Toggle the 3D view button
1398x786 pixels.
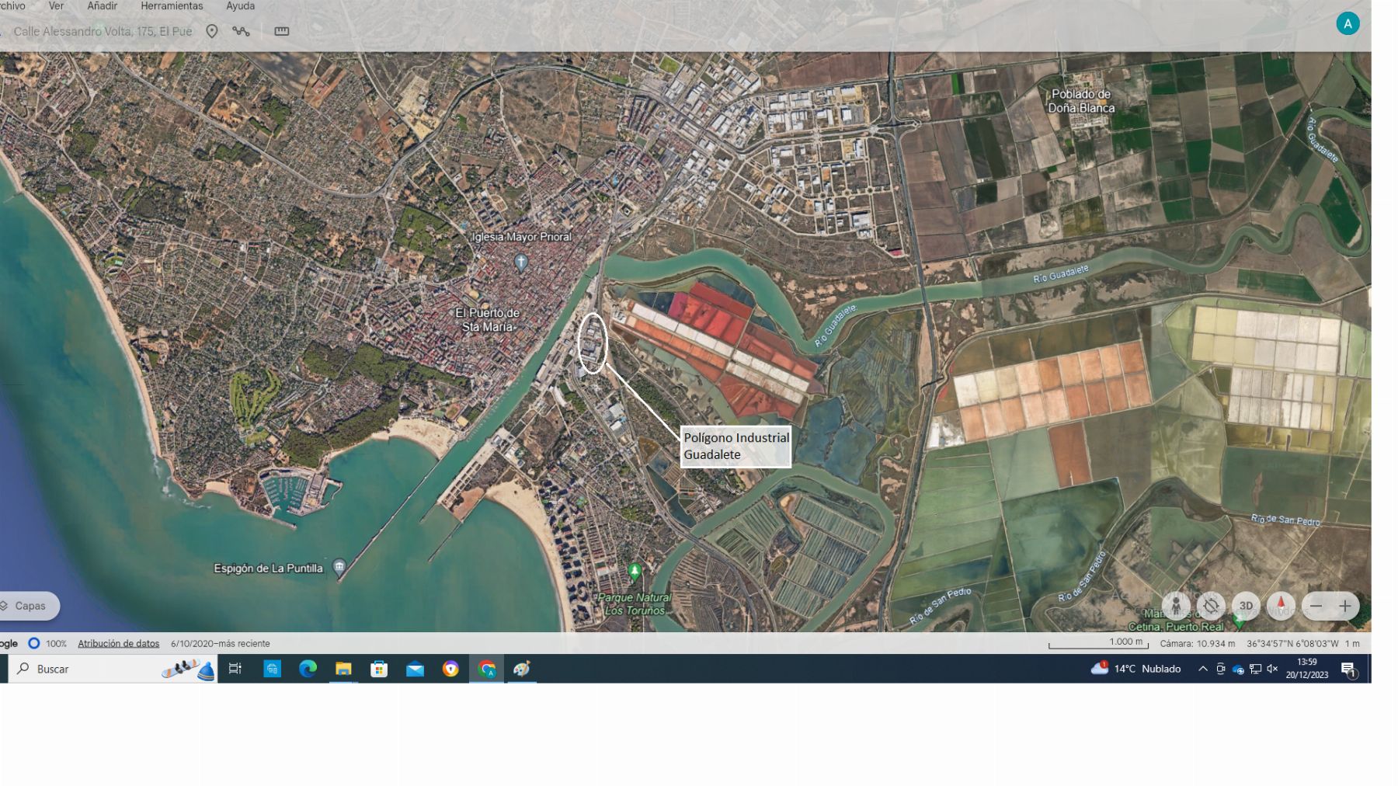(1246, 606)
